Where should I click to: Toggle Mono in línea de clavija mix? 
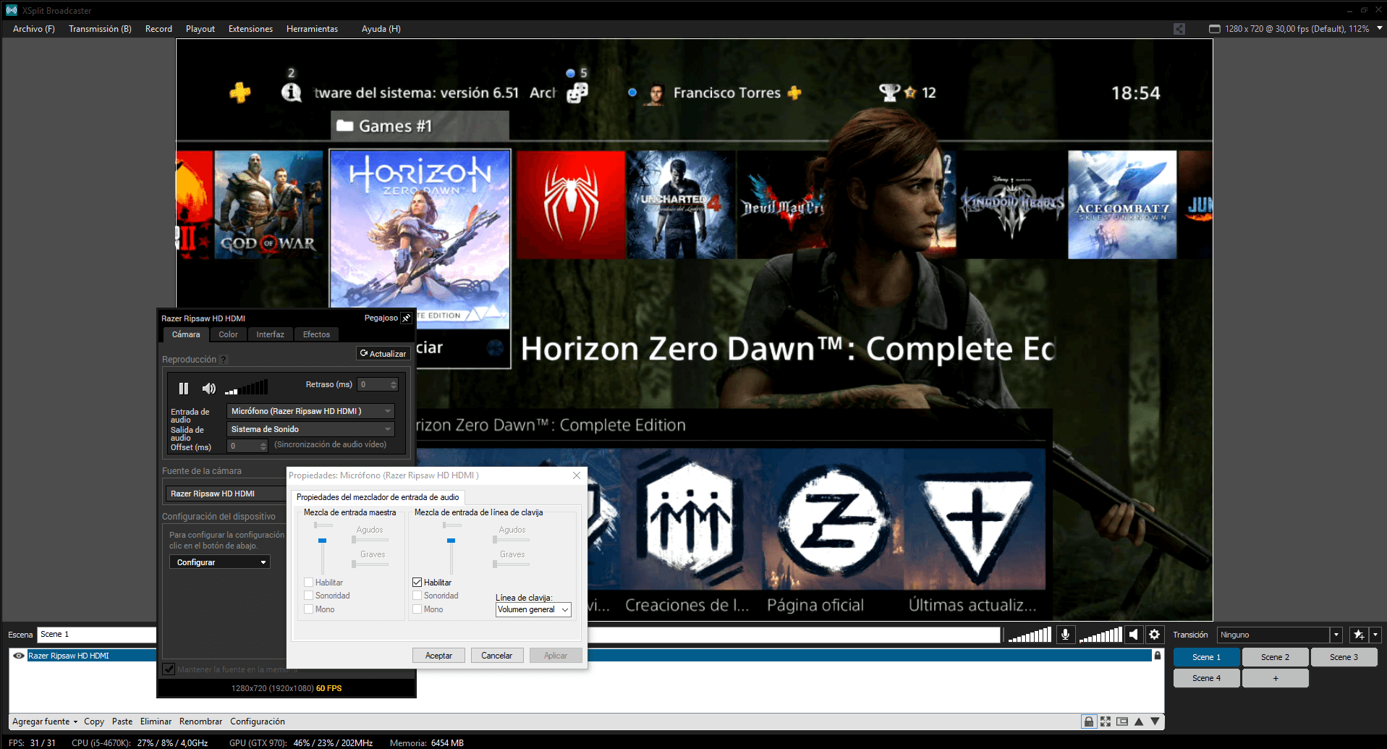pyautogui.click(x=417, y=609)
